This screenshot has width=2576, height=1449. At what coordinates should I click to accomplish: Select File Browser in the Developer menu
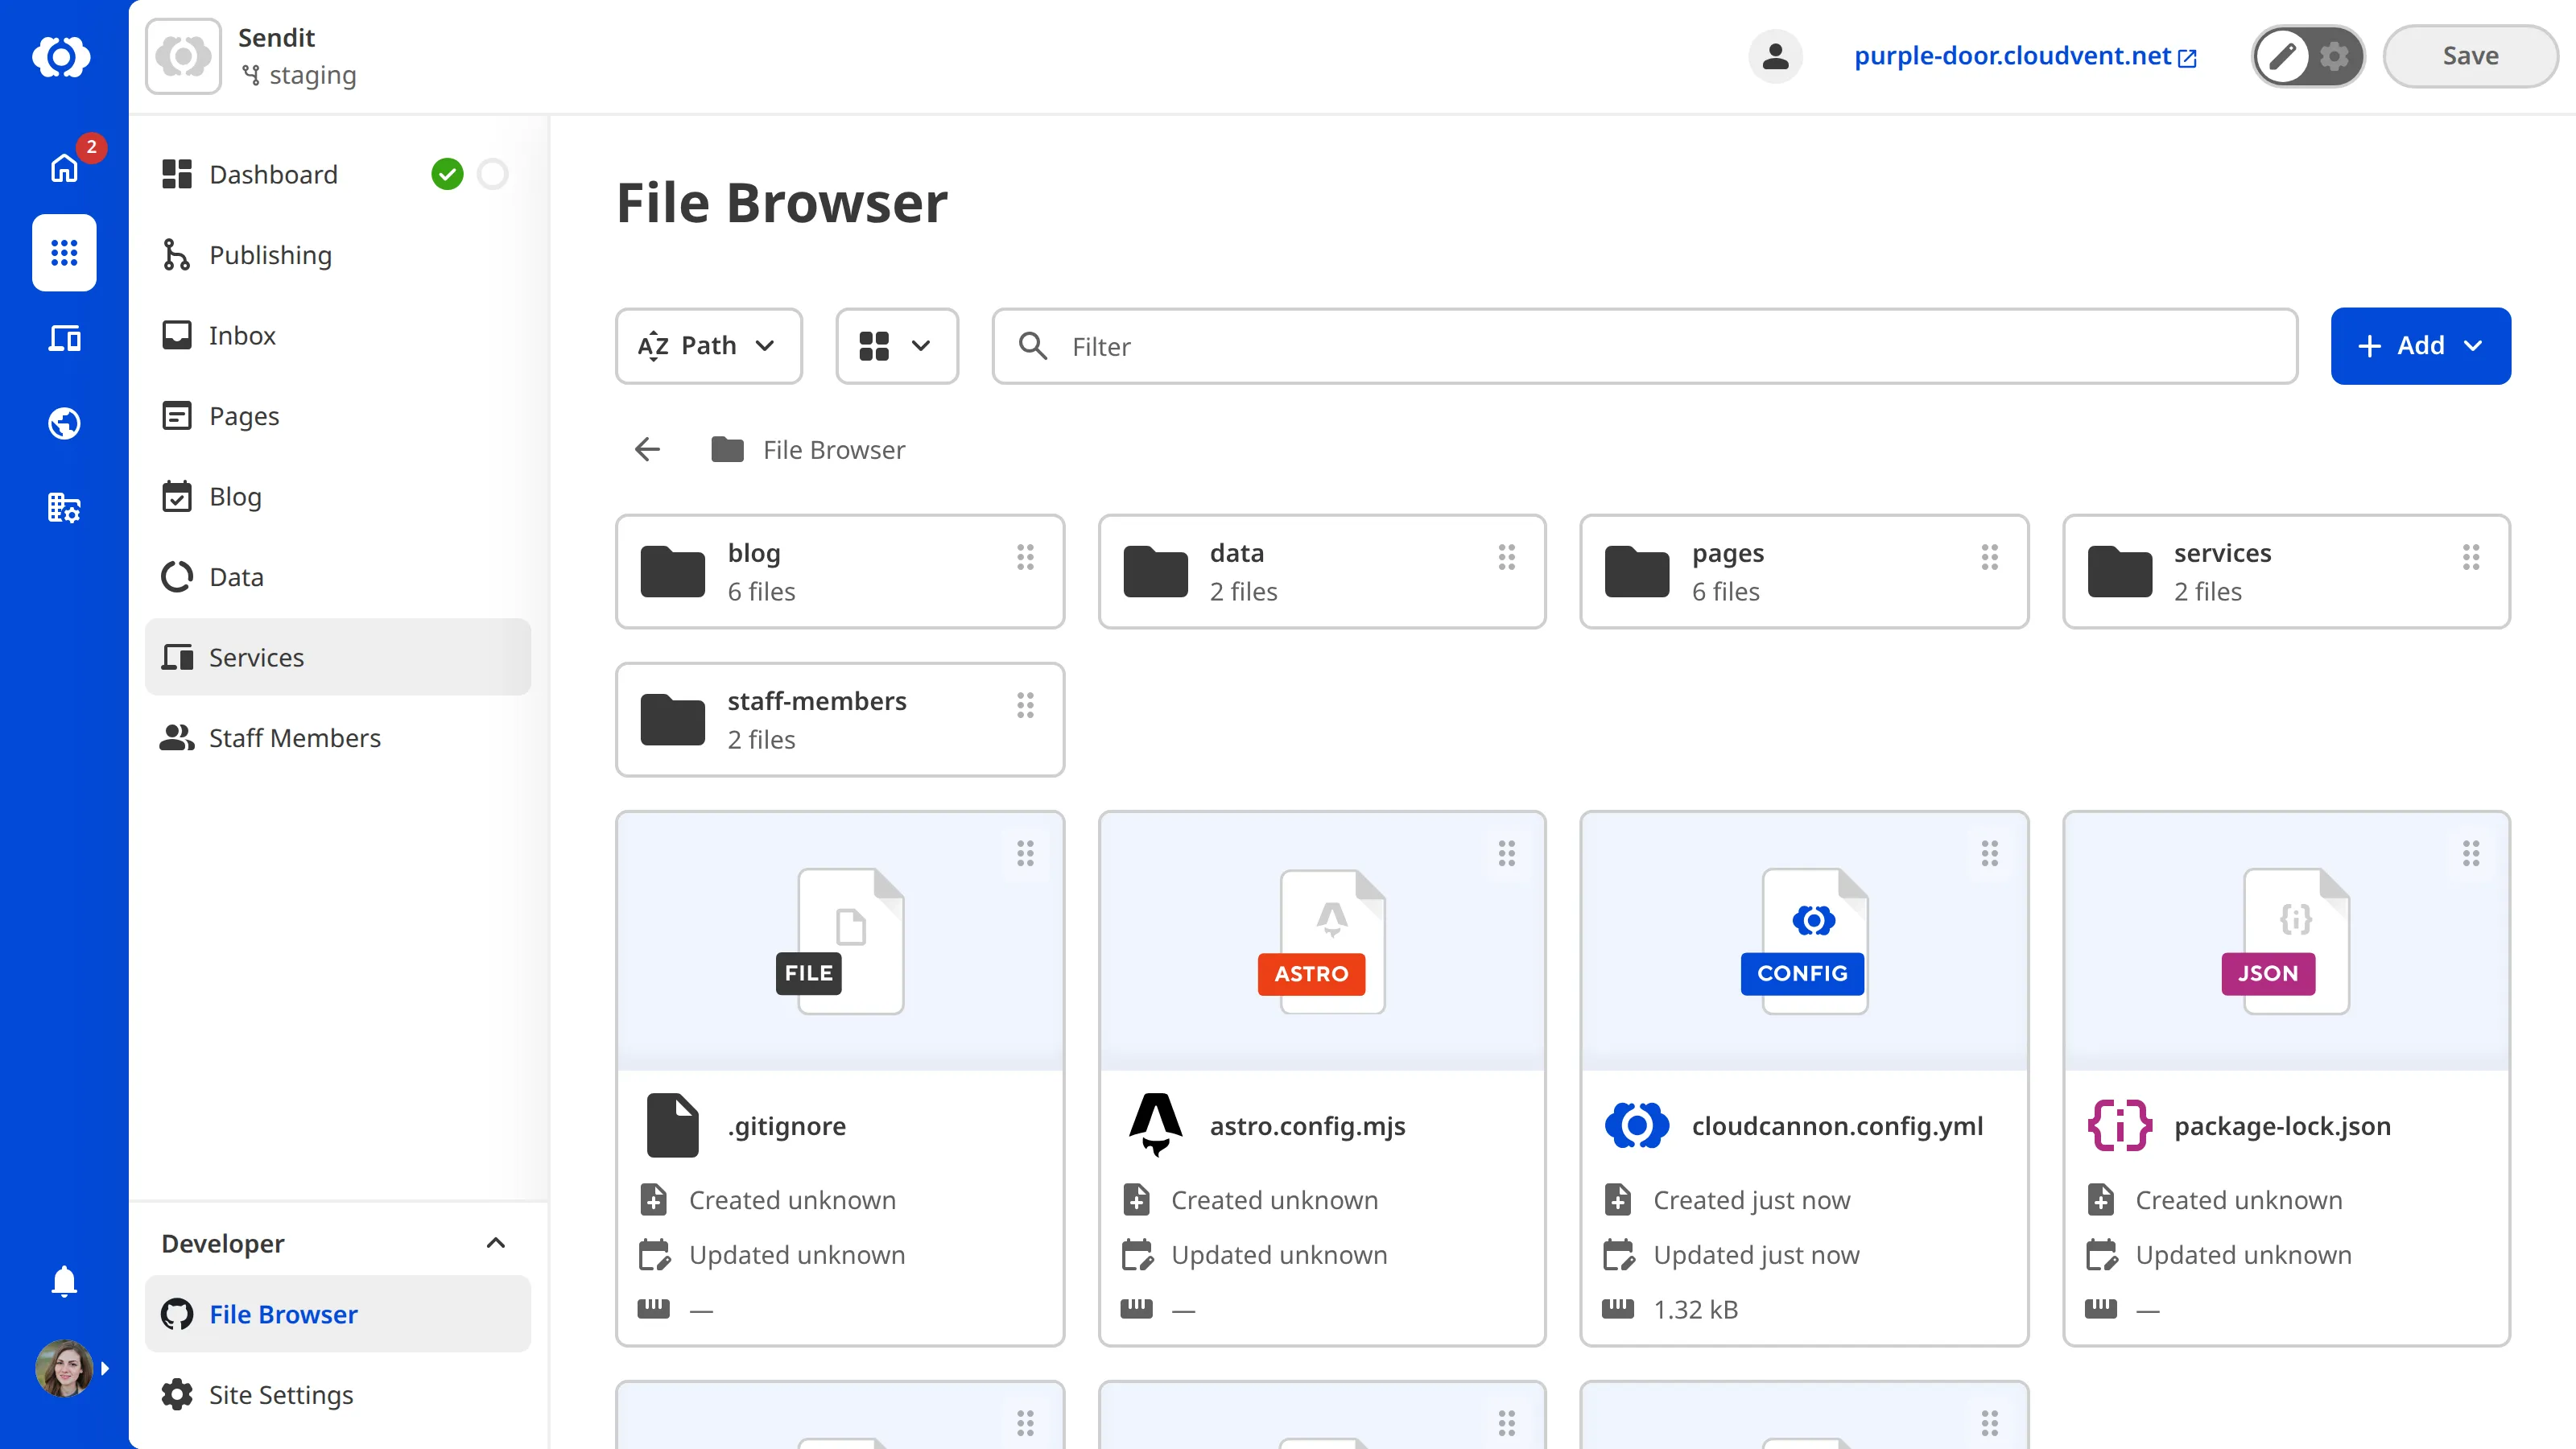[x=283, y=1314]
